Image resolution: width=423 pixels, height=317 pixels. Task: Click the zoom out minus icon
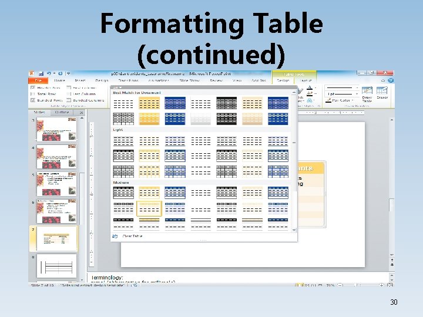340,285
